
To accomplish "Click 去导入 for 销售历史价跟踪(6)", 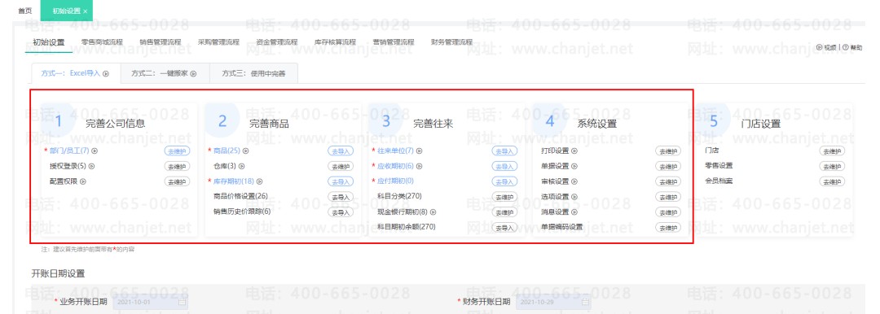I will (341, 212).
